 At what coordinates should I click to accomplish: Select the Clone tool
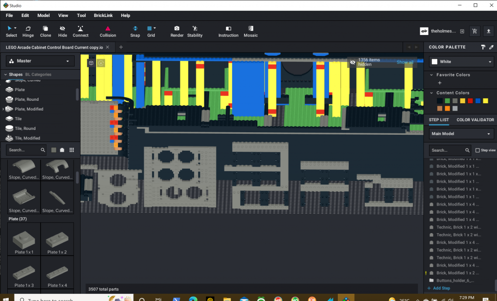(x=45, y=31)
